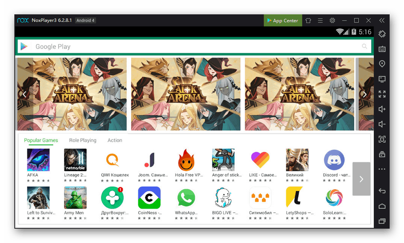Screen dimensions: 404x243
Task: Click the My Computer monitor icon
Action: (382, 79)
